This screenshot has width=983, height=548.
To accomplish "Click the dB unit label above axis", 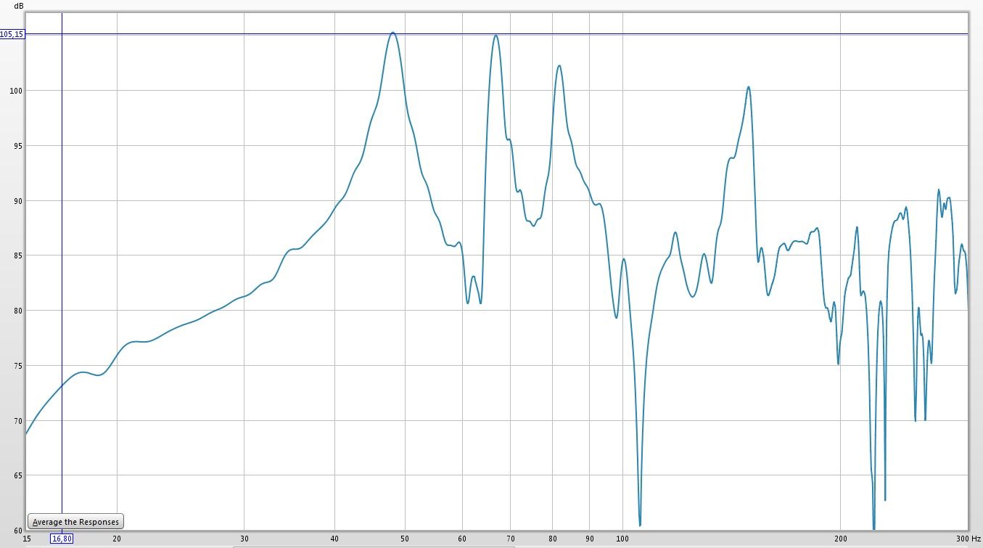I will (19, 5).
